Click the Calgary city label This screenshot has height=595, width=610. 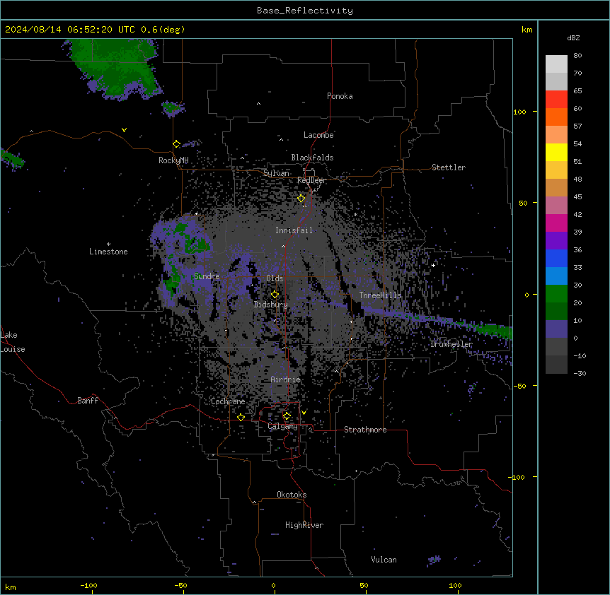(x=282, y=426)
